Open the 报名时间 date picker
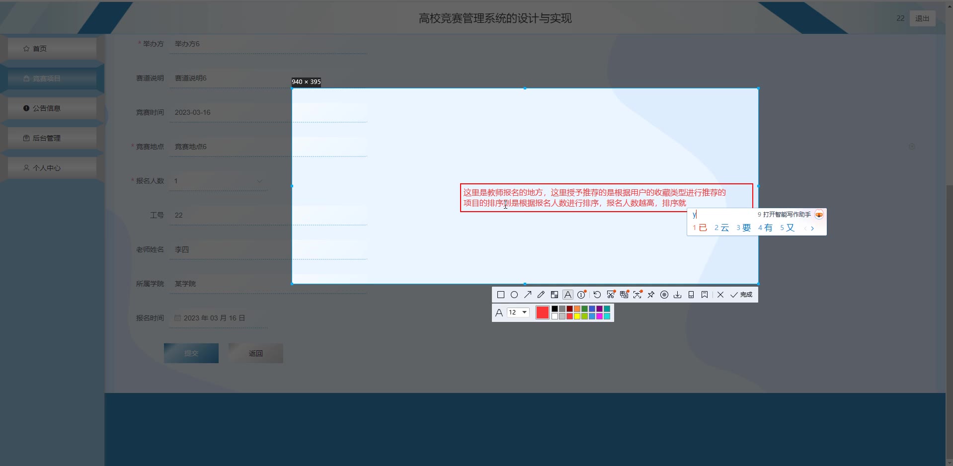This screenshot has width=953, height=466. [x=219, y=318]
